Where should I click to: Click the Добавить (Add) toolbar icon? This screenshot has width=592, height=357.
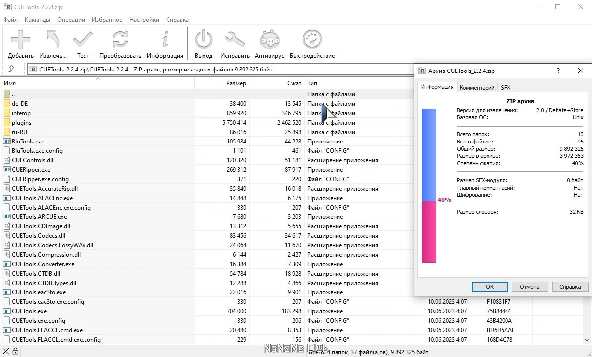point(21,40)
